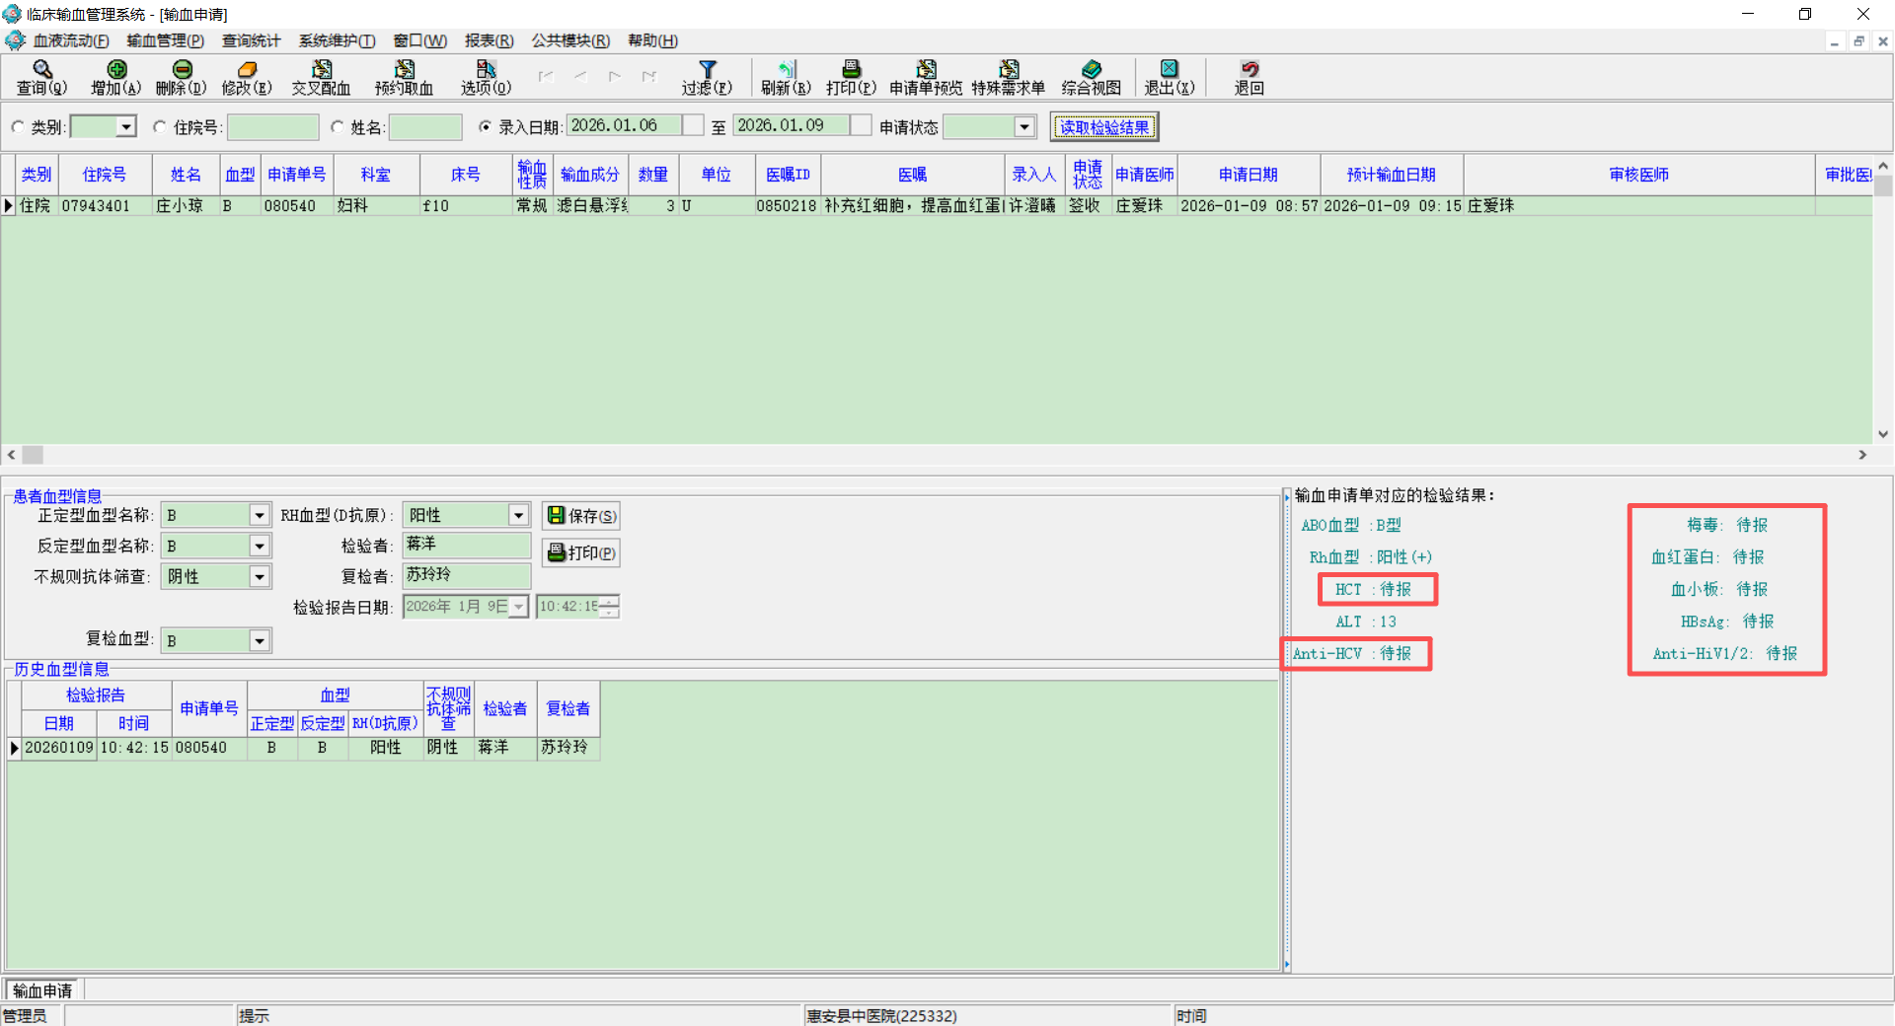Expand 复检血型 dropdown
This screenshot has width=1895, height=1026.
point(260,641)
